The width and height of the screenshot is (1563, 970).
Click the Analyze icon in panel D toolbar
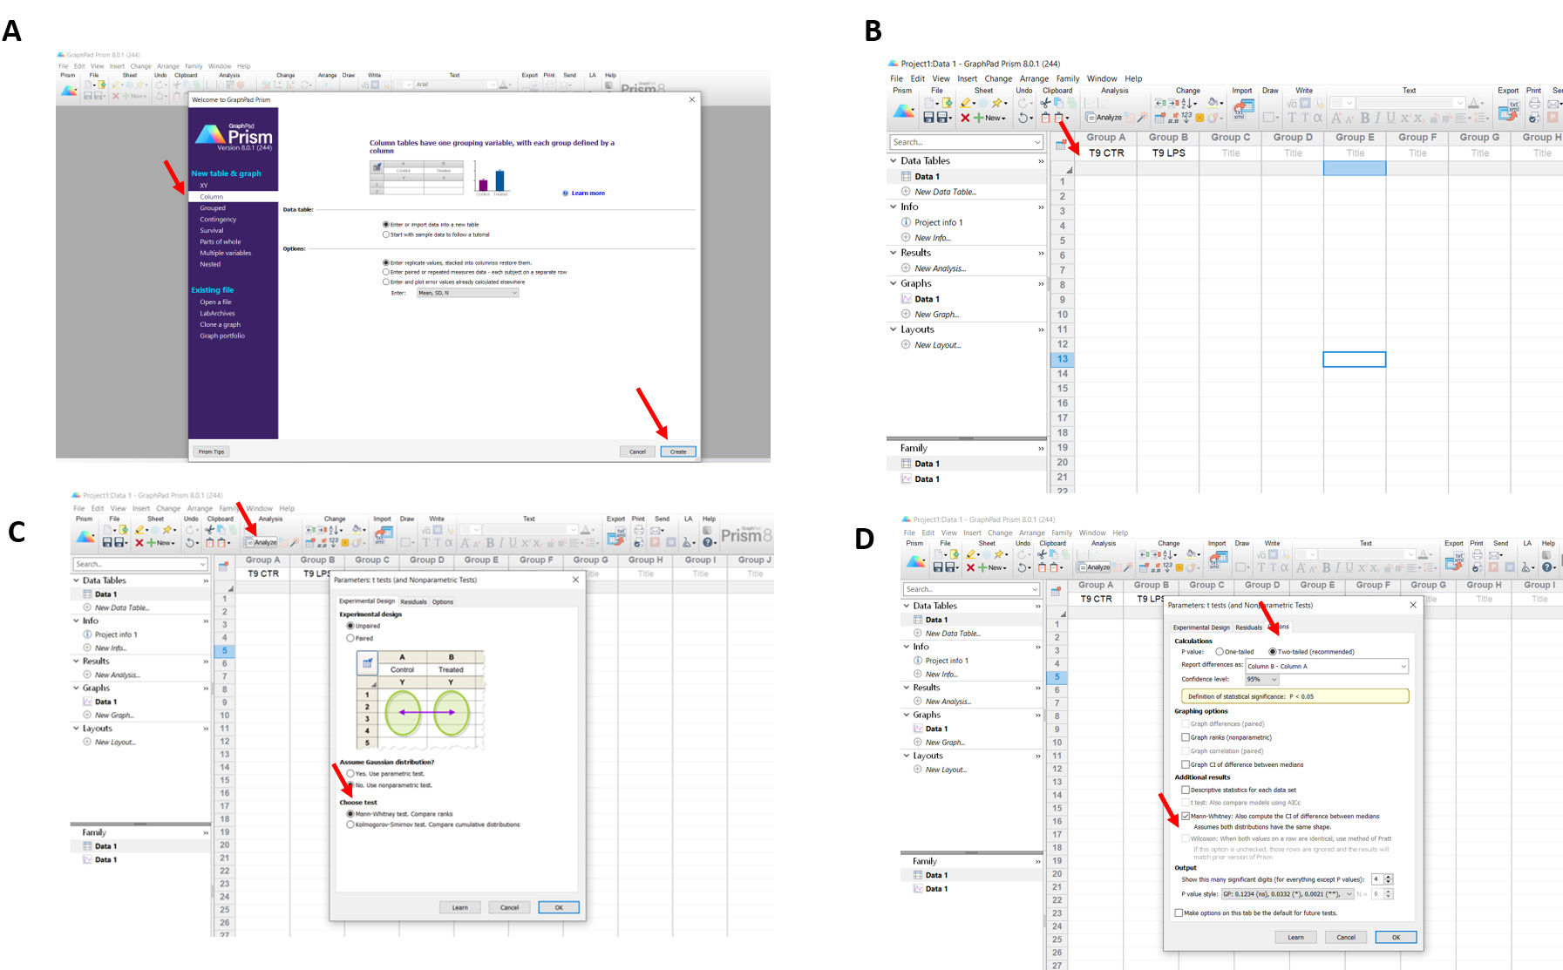pyautogui.click(x=1094, y=566)
